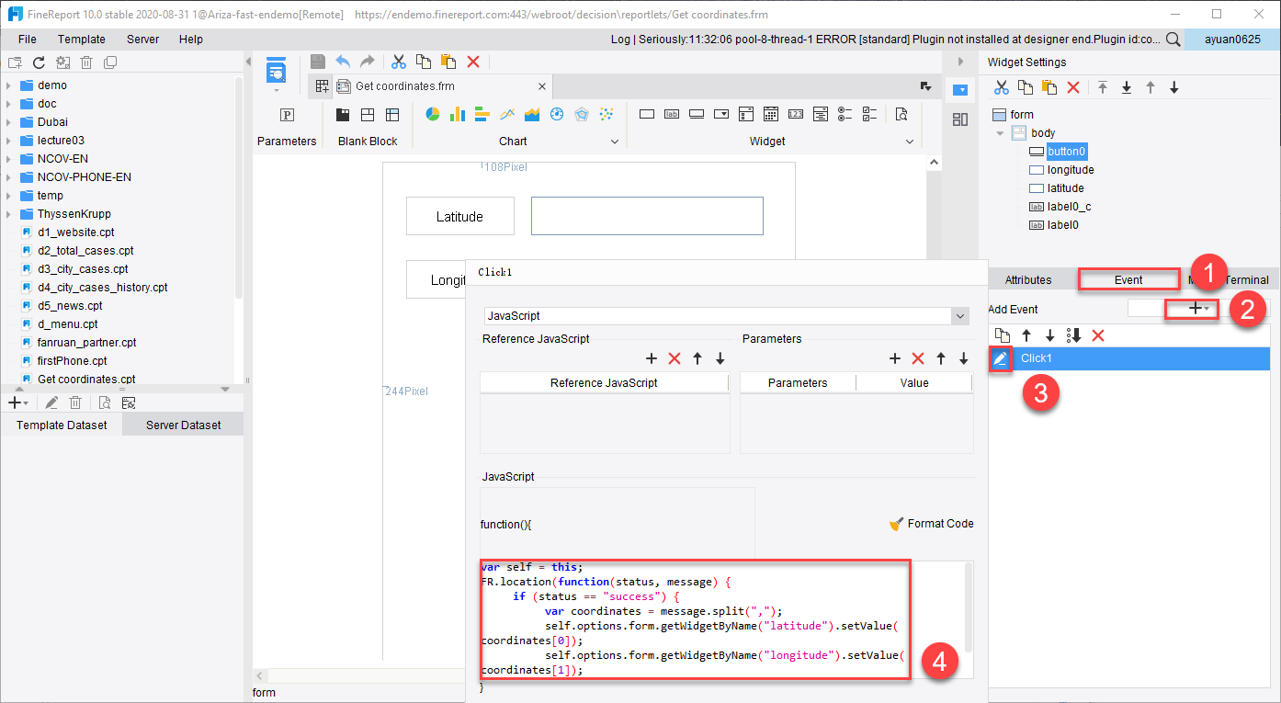Select label0_c in widget tree

[1069, 207]
